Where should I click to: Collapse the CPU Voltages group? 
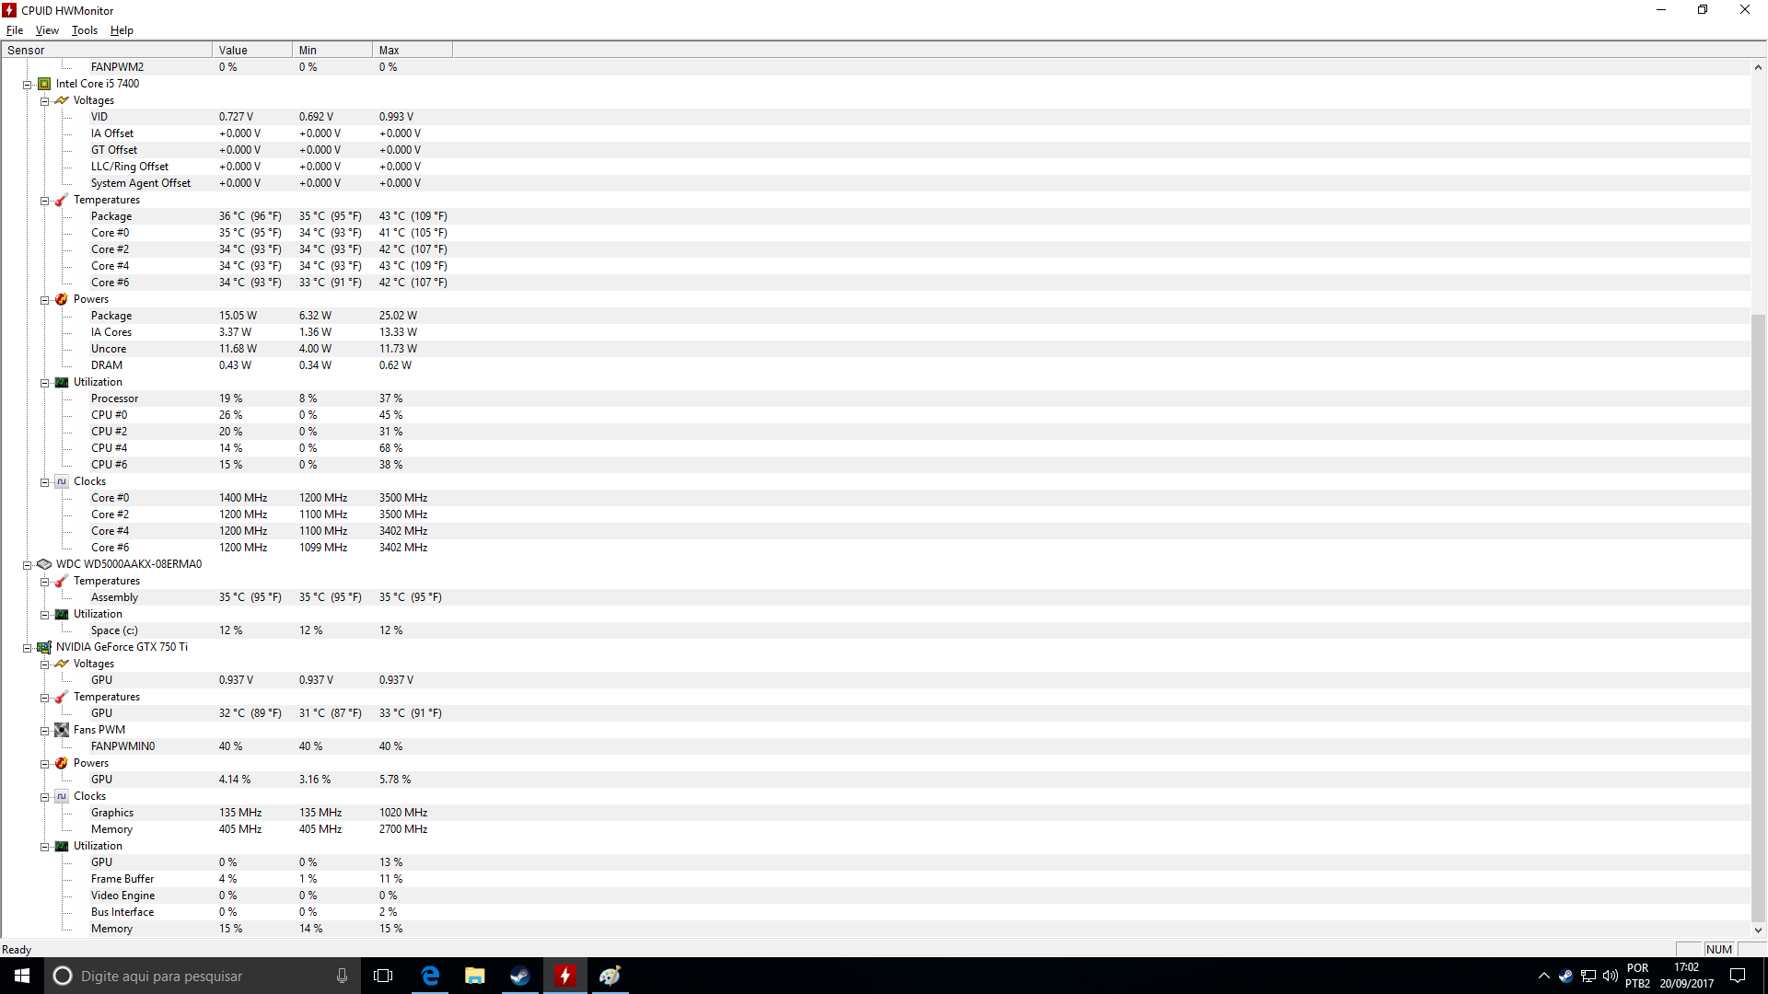tap(44, 101)
